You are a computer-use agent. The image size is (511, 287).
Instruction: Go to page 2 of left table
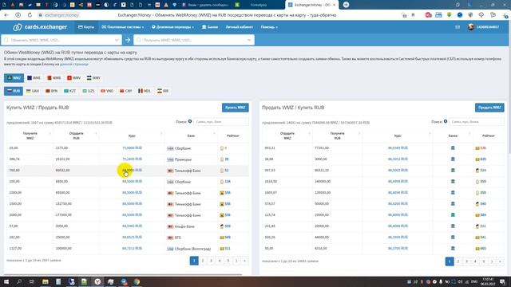202,261
